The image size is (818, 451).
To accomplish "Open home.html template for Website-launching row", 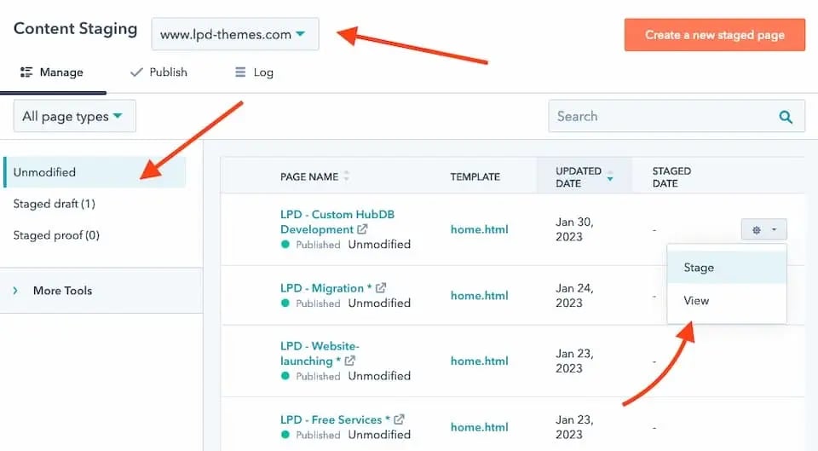I will [x=480, y=361].
